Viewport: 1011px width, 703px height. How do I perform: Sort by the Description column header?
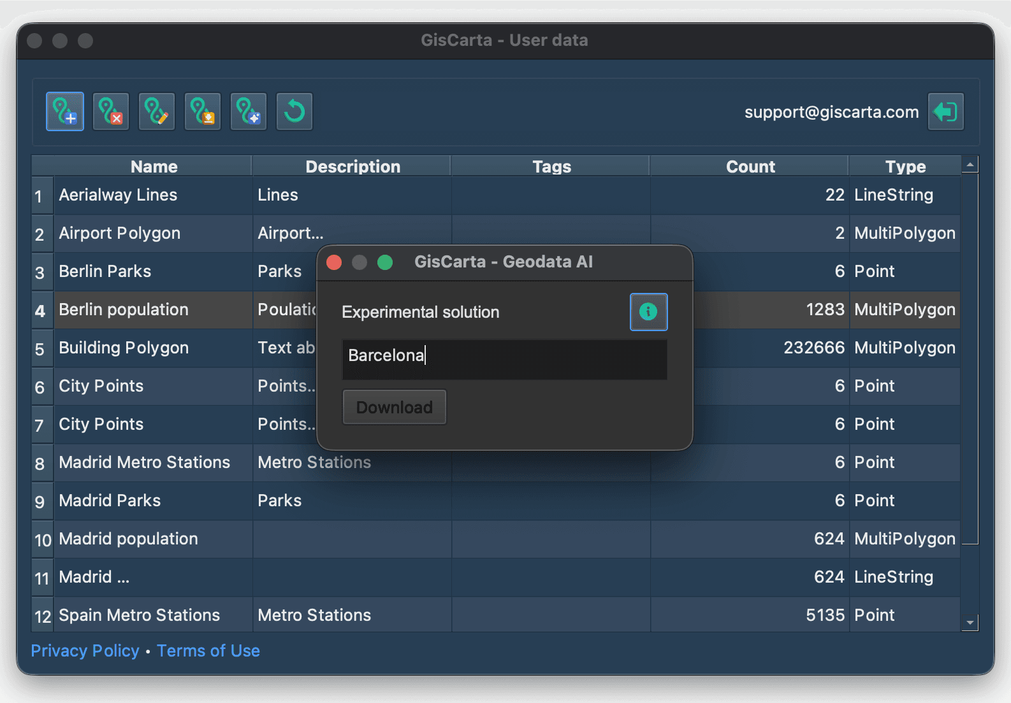(x=353, y=166)
